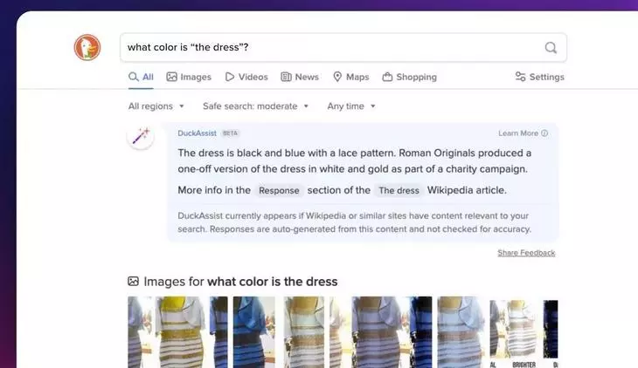Open the first dress thumbnail with yellow top
The image size is (638, 368).
(x=177, y=332)
